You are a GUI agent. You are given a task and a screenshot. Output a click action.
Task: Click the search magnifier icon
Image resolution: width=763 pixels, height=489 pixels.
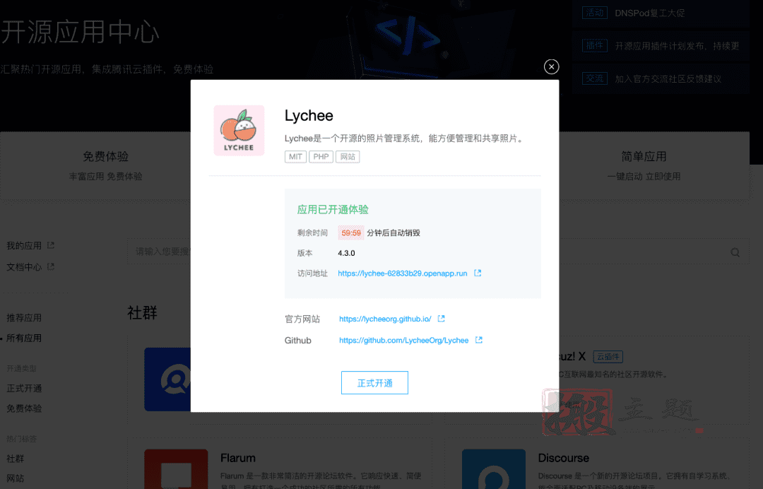pyautogui.click(x=735, y=252)
